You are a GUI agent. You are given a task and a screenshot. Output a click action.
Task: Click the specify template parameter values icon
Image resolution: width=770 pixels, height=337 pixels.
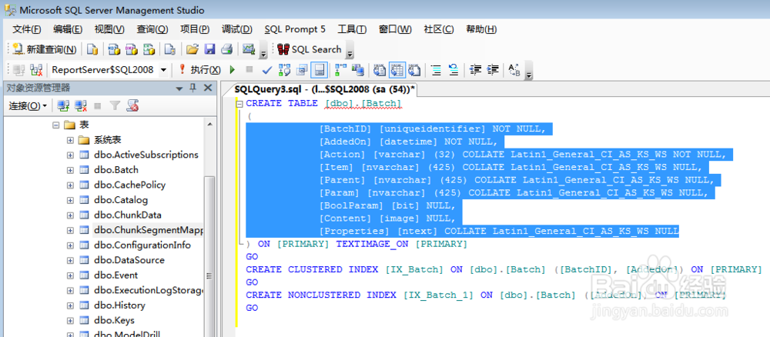[514, 70]
